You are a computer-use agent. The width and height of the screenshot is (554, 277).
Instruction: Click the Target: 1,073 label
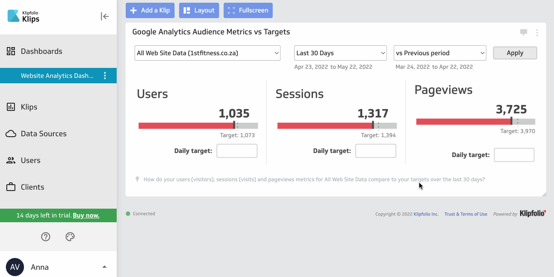[237, 135]
